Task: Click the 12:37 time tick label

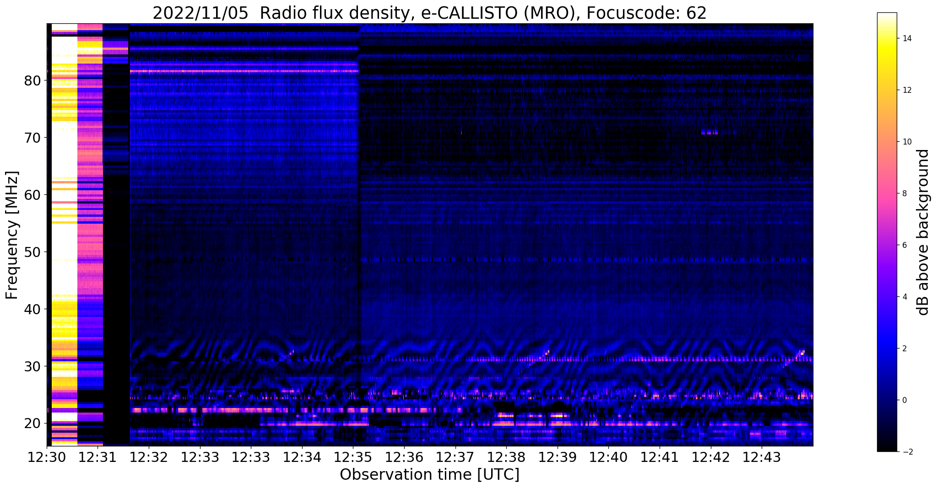Action: 455,457
